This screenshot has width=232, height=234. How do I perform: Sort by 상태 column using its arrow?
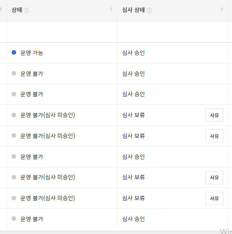(x=111, y=10)
